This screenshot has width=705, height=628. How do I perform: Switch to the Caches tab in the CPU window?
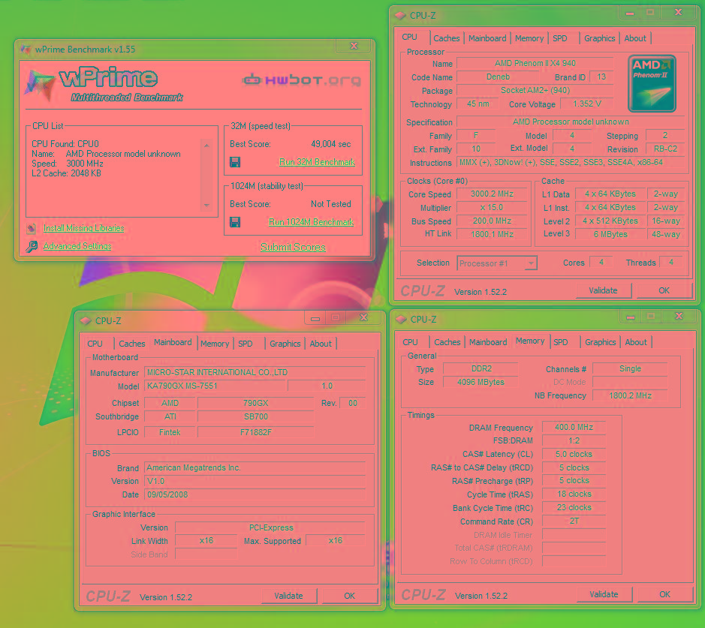click(x=447, y=38)
